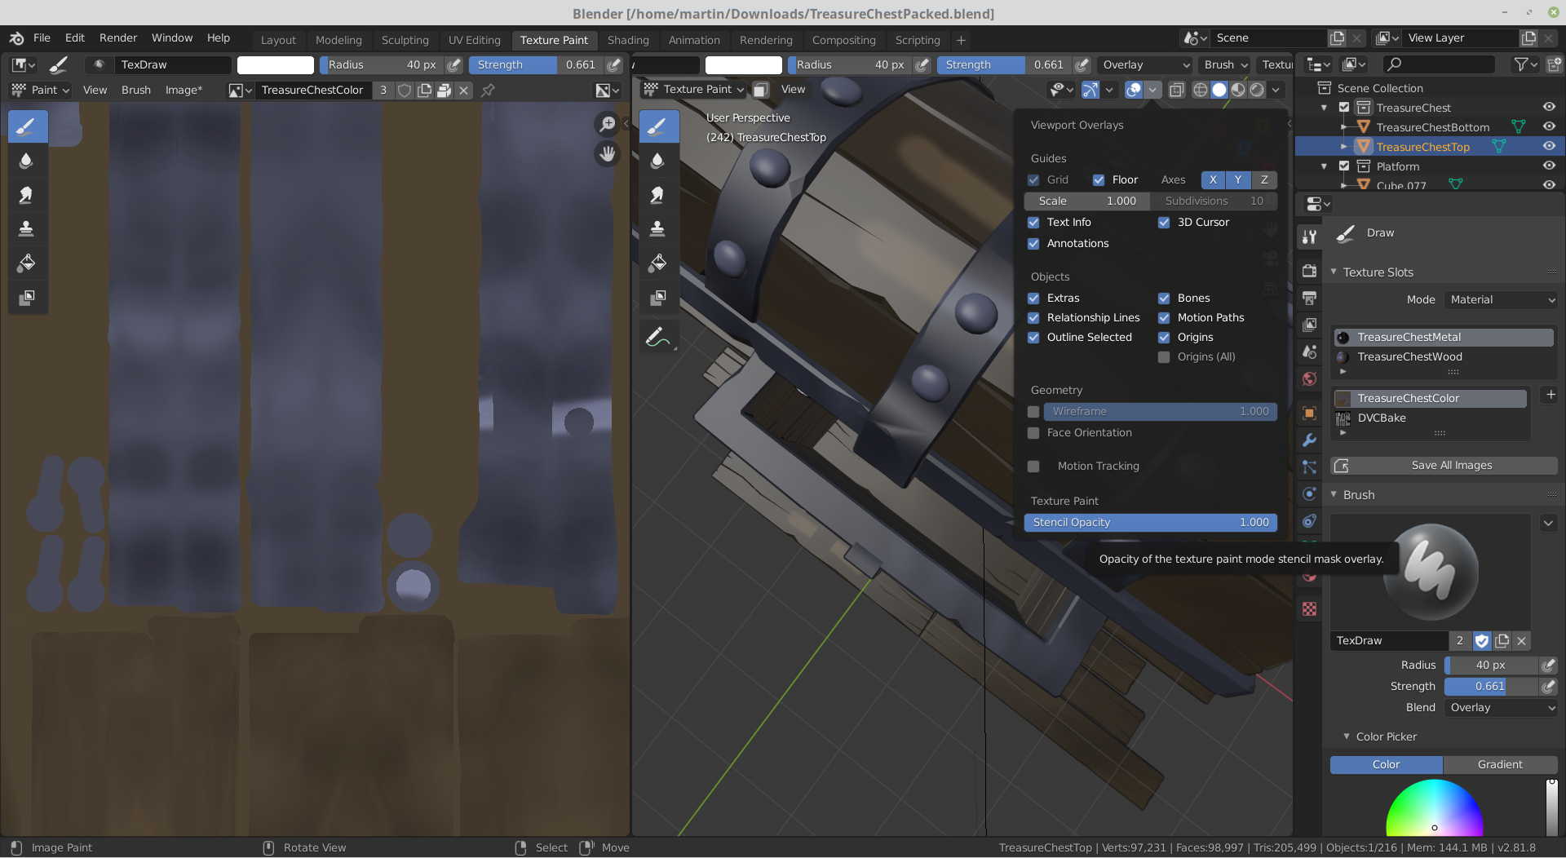Select the Draw brush tool in image editor
Image resolution: width=1566 pixels, height=858 pixels.
27,126
